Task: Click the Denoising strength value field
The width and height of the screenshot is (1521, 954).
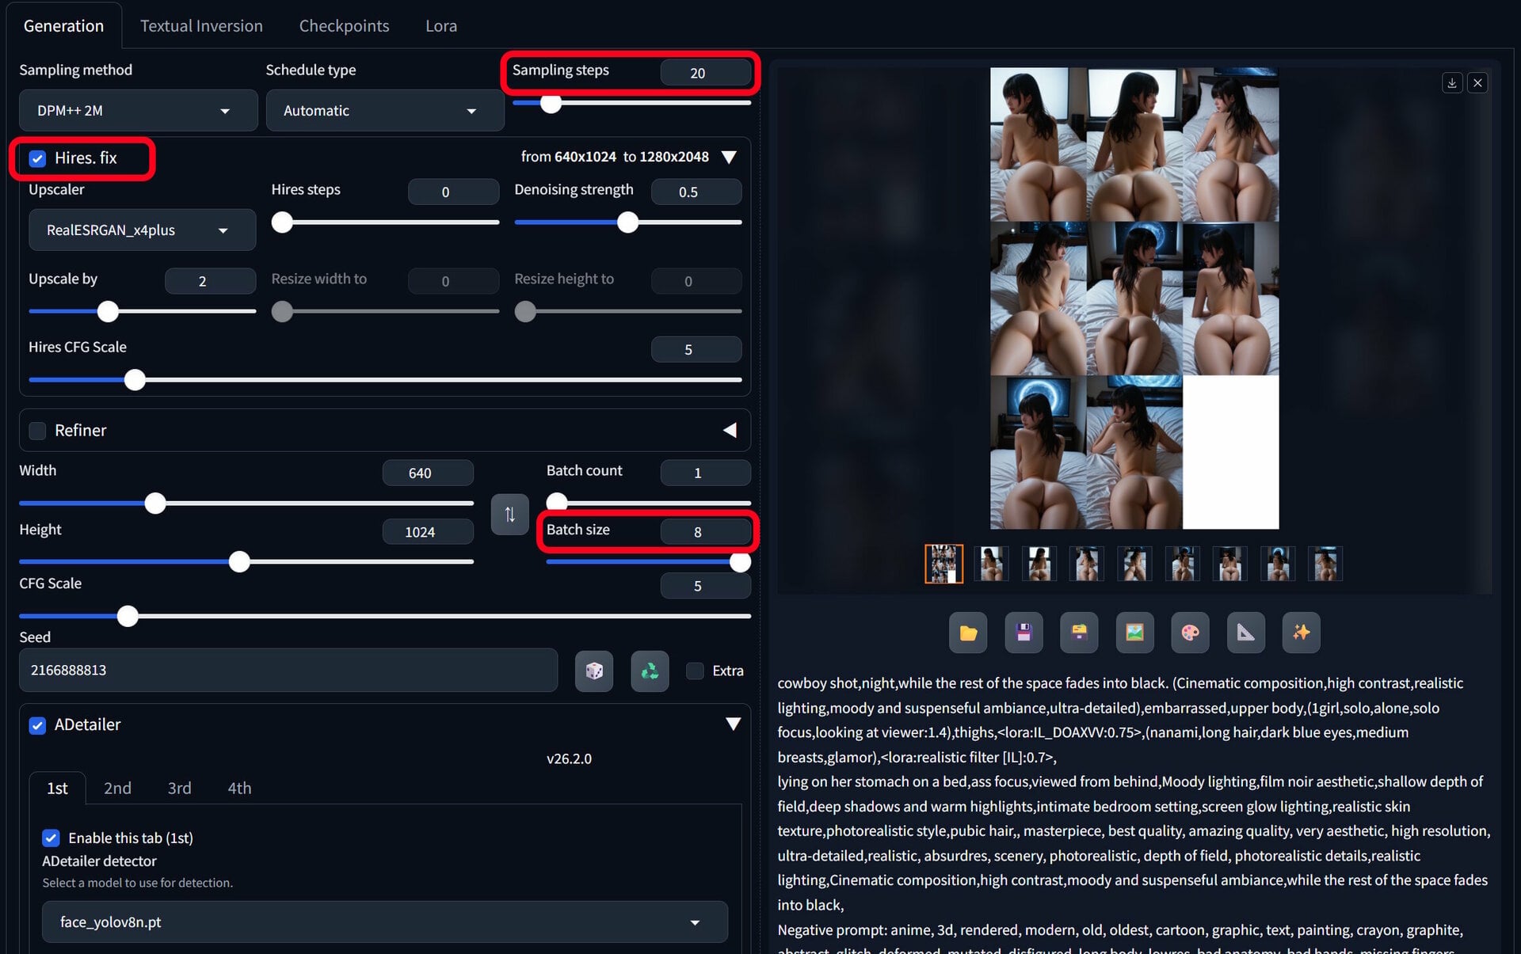Action: click(x=696, y=192)
